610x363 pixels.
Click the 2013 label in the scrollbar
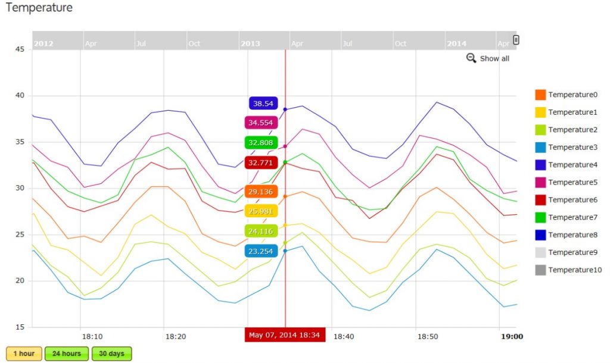pyautogui.click(x=250, y=43)
